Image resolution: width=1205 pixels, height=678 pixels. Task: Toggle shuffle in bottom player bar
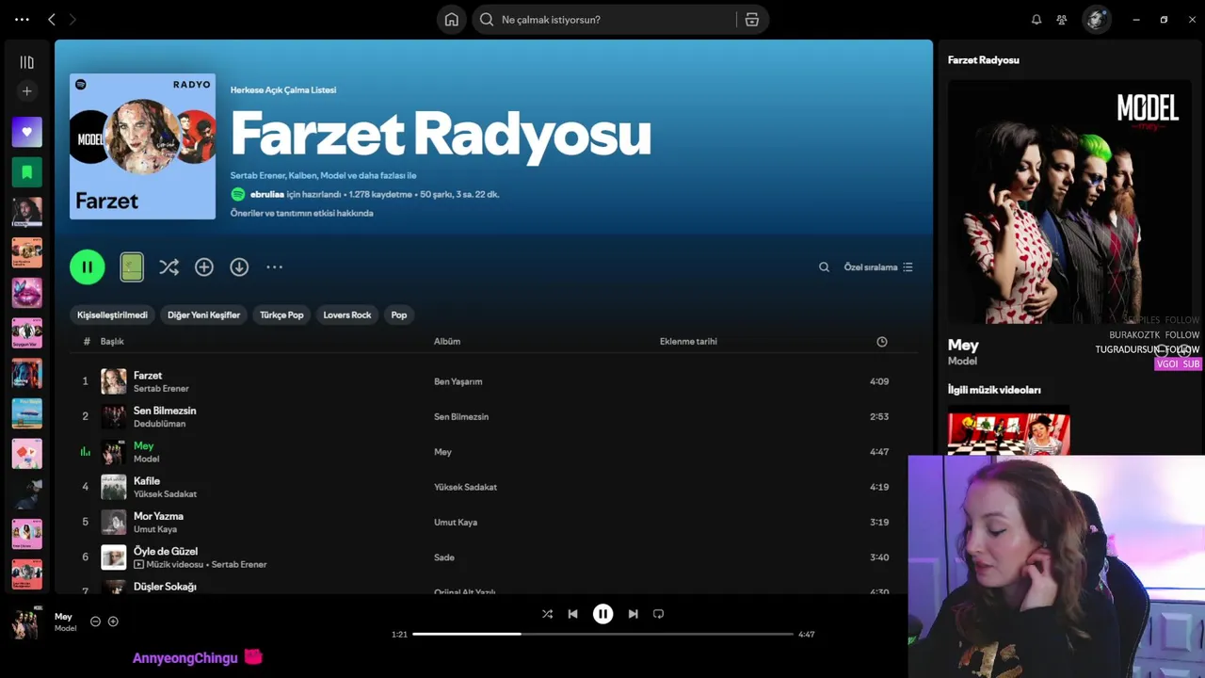tap(547, 614)
